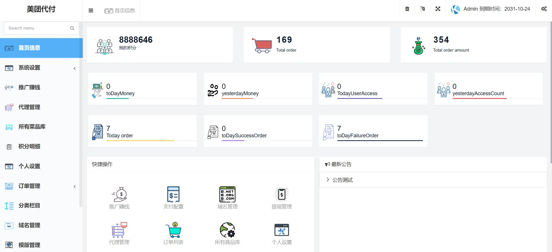Screen dimensions: 552x252
Task: Click the toDayFailureOrder document icon
Action: (328, 132)
